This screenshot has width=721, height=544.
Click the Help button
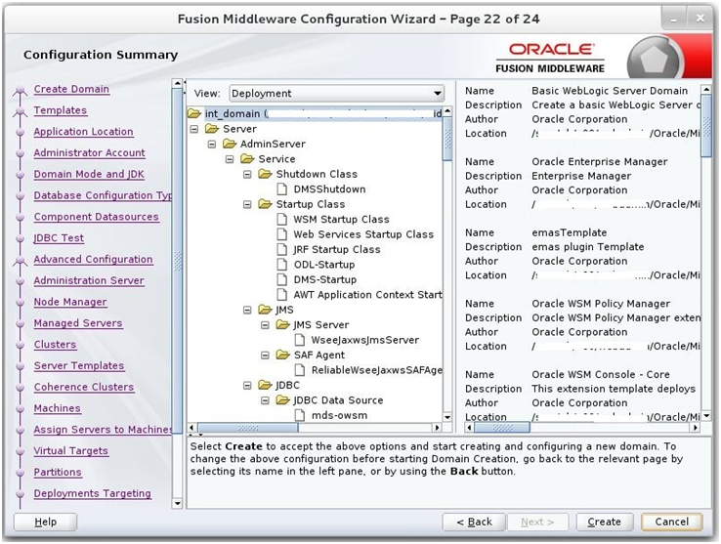point(46,522)
